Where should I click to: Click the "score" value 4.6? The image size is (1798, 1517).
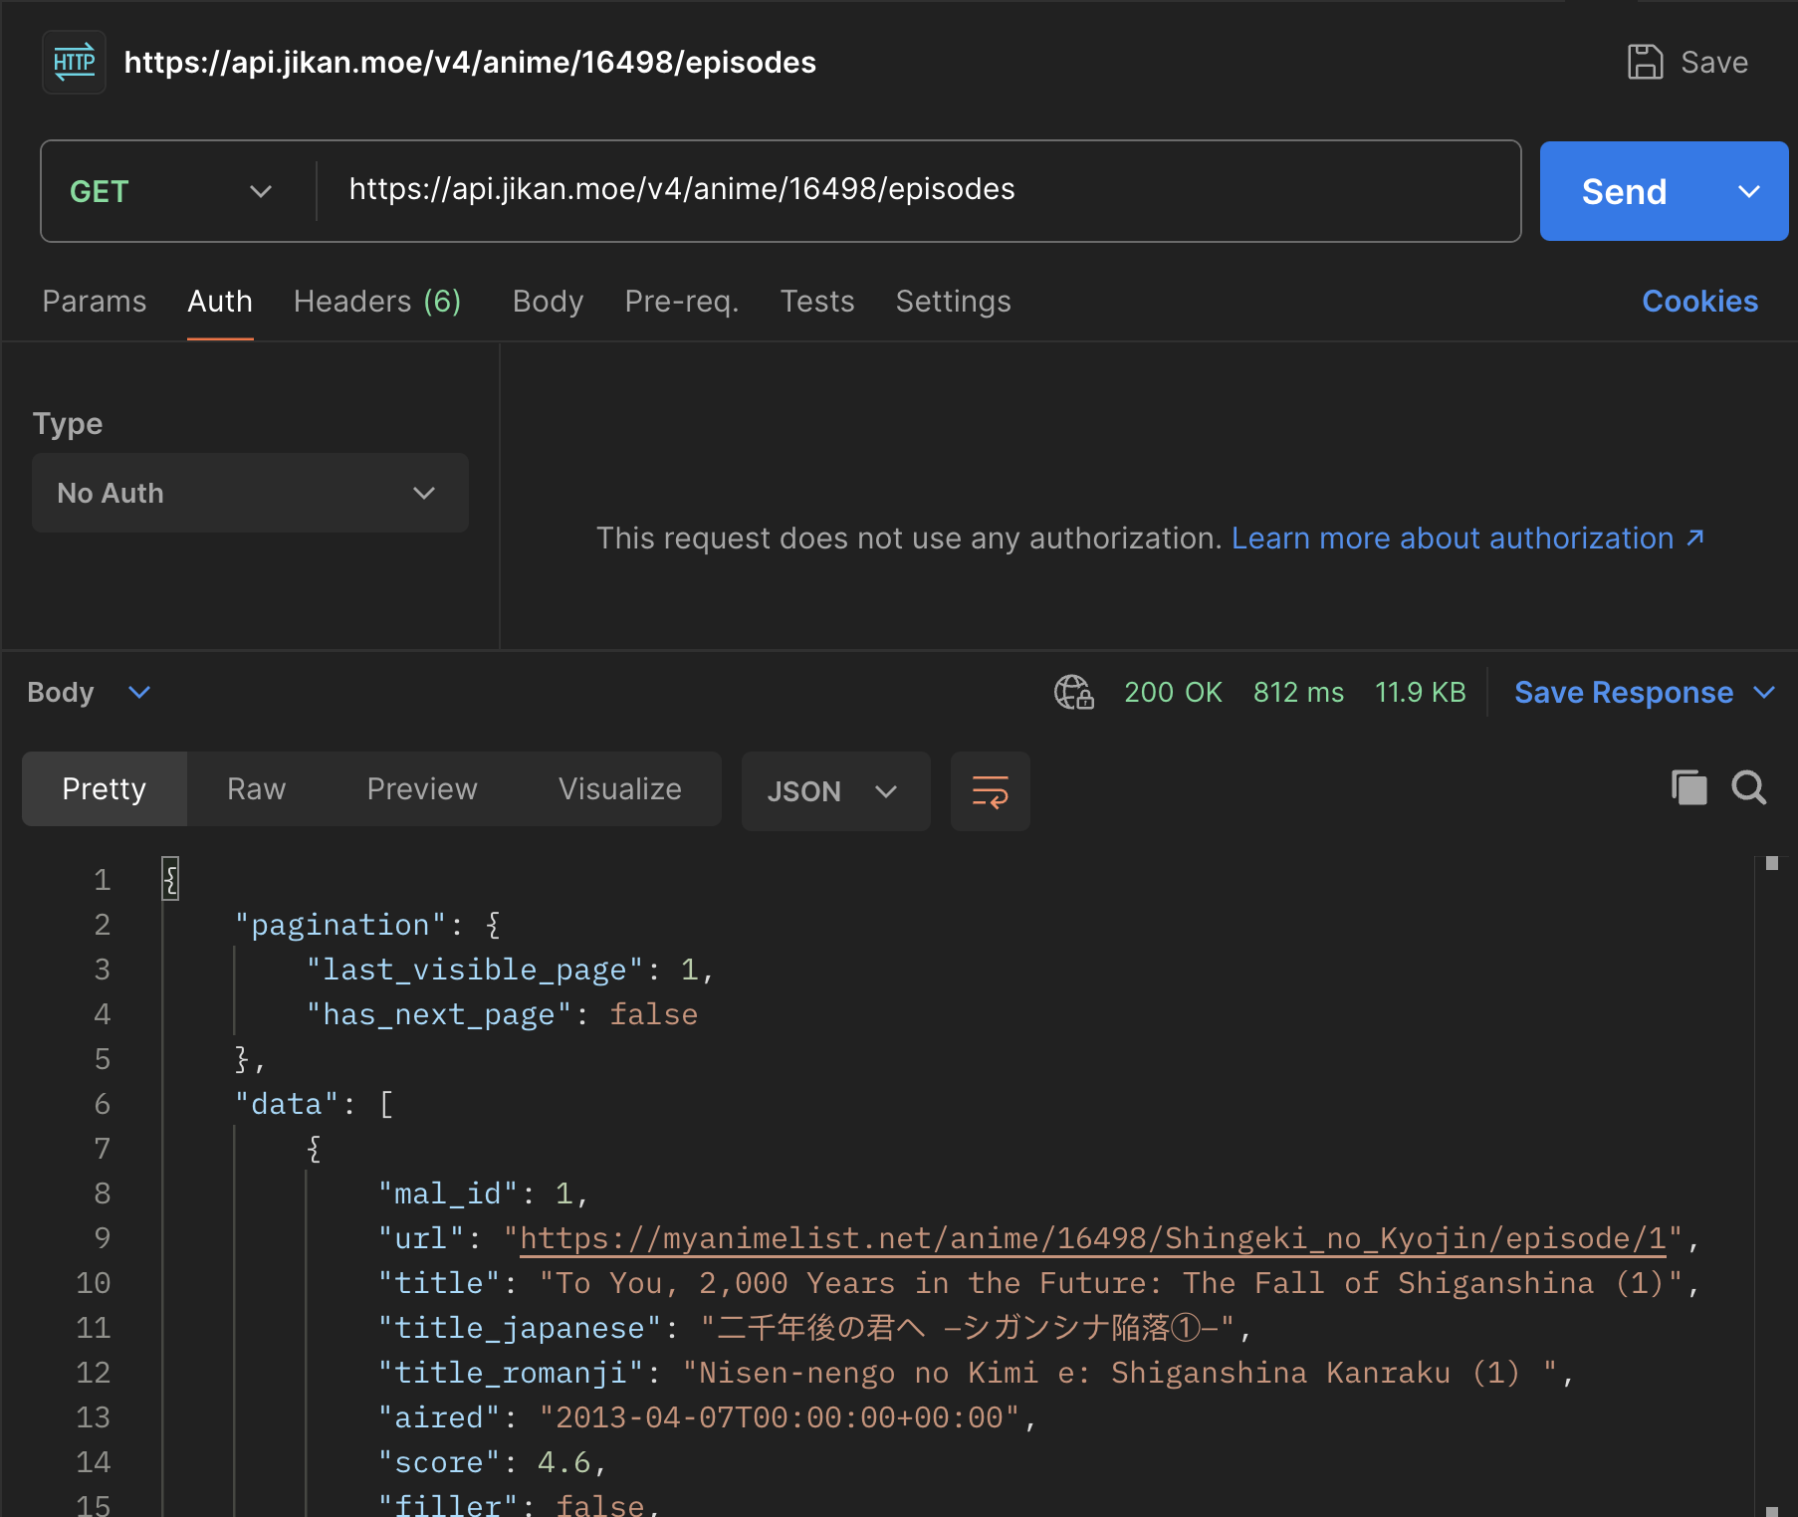tap(564, 1462)
